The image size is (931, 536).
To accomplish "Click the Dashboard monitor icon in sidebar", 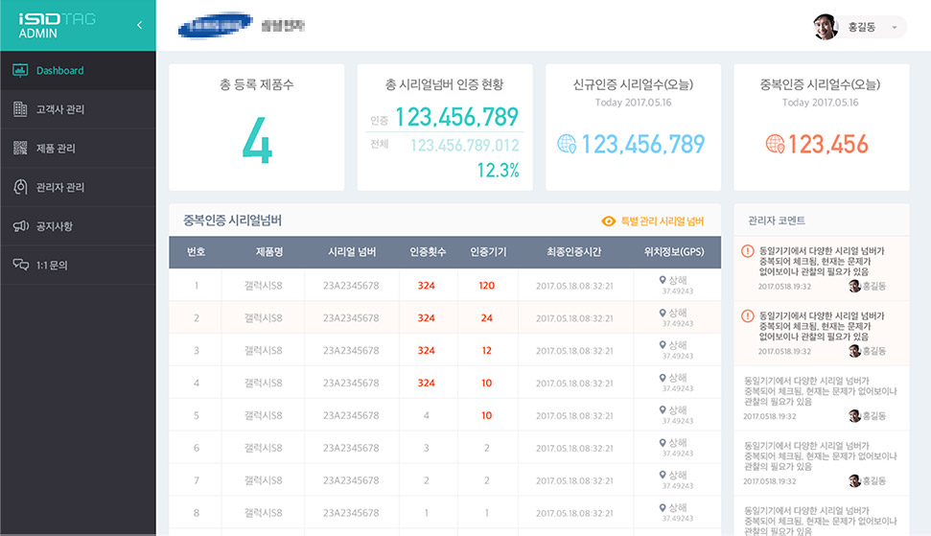I will pos(19,70).
